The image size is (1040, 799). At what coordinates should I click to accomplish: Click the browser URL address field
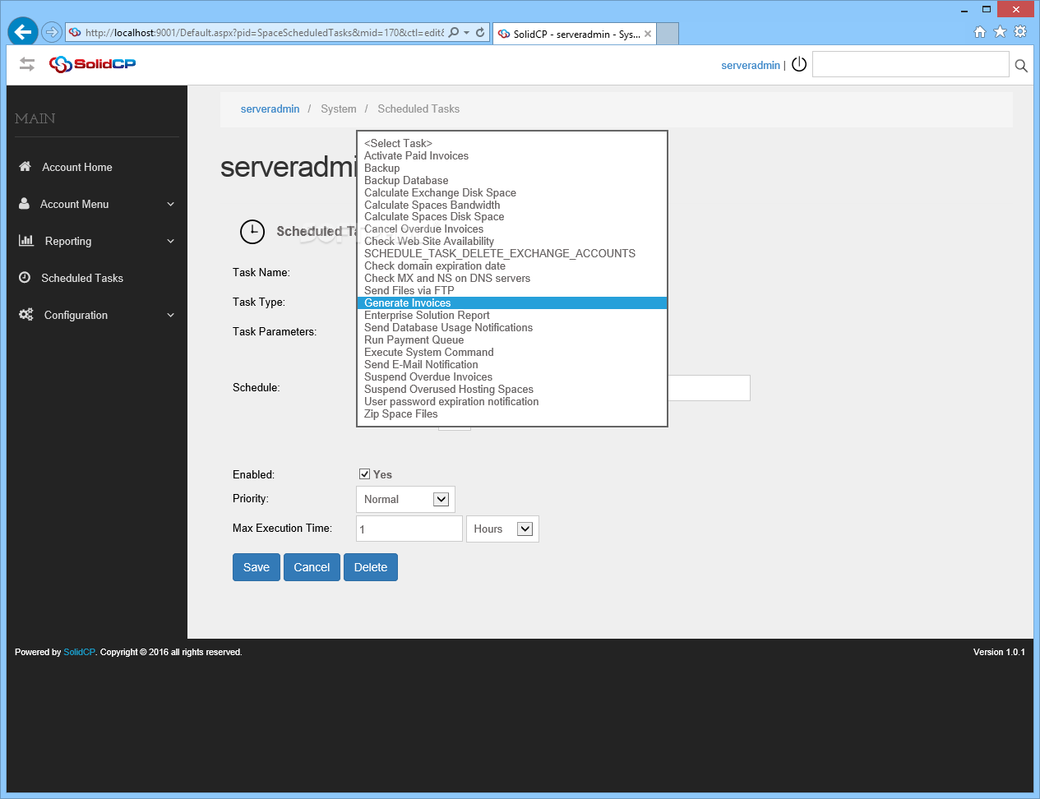[x=264, y=33]
